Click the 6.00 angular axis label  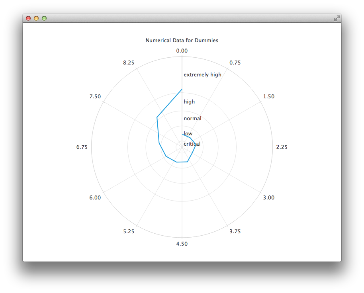click(95, 197)
